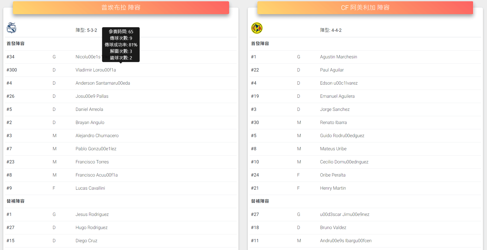Viewport: 487px width, 250px height.
Task: Click 參賽時間: 65 in player tooltip
Action: (121, 32)
